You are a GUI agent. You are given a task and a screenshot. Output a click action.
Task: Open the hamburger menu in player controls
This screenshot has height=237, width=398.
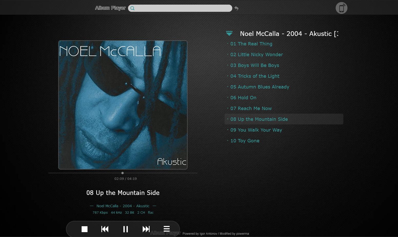[167, 228]
